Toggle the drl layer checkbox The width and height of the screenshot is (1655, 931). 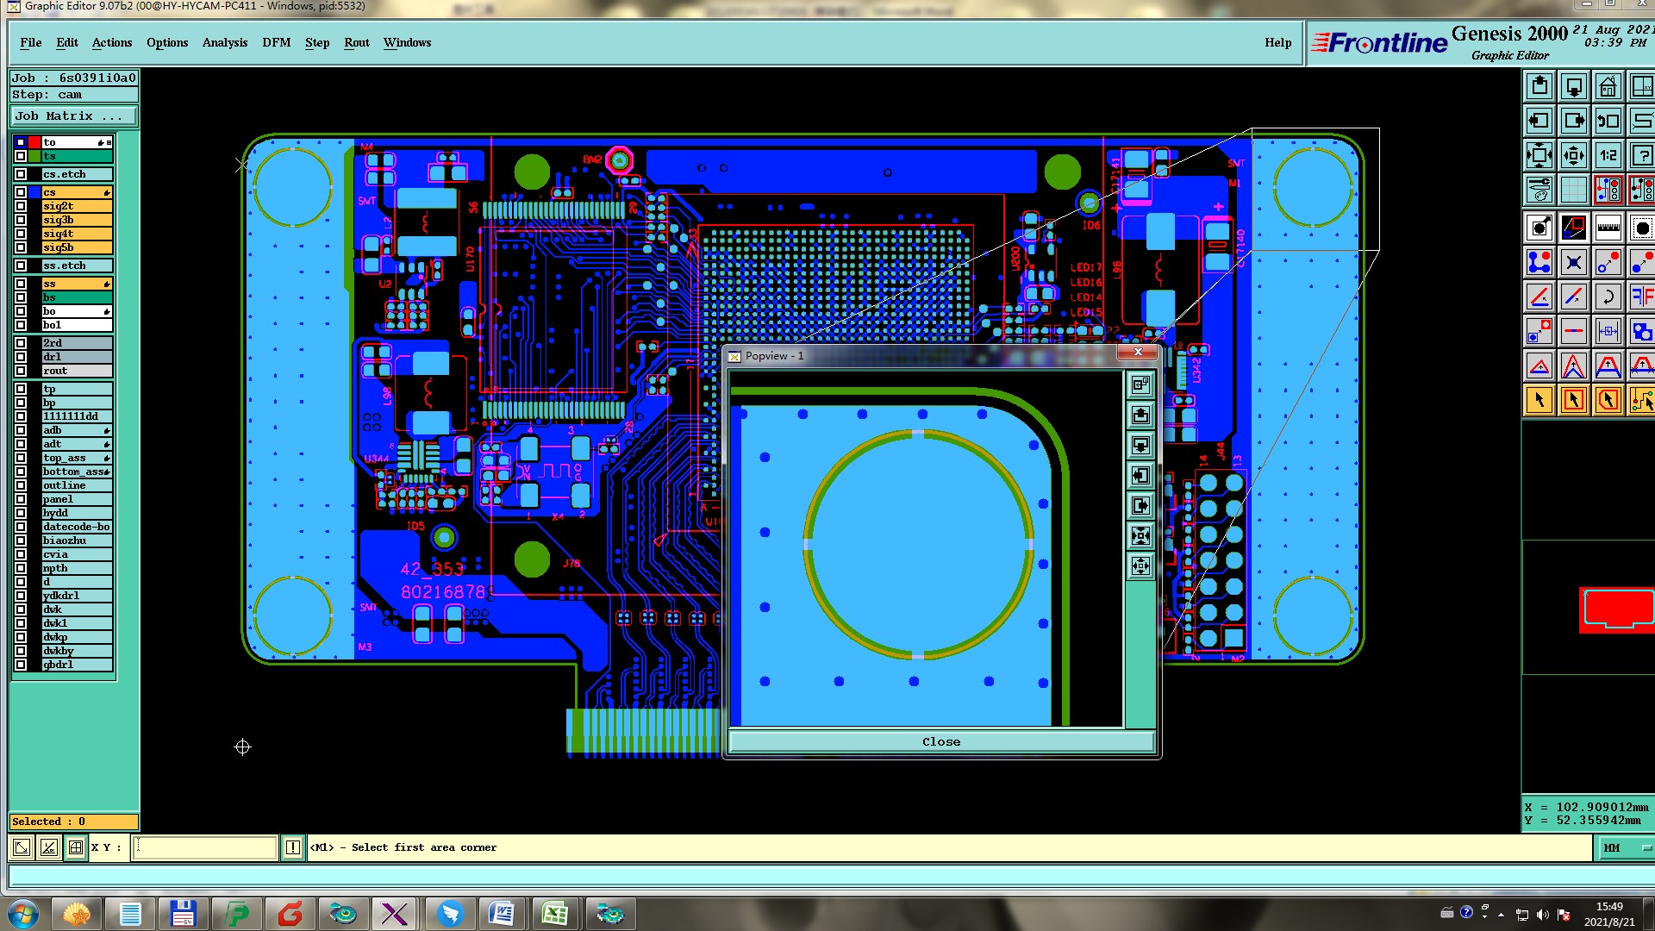point(21,357)
